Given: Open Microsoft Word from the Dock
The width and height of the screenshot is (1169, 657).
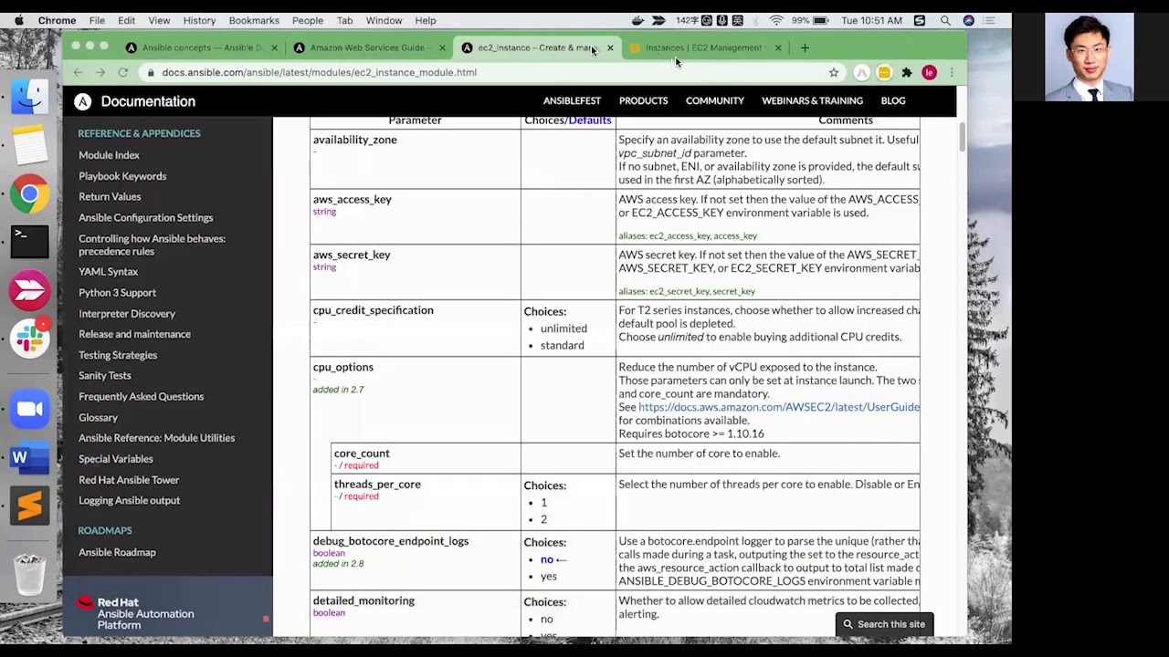Looking at the screenshot, I should tap(29, 457).
